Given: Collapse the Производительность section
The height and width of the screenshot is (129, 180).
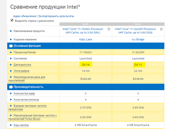Looking at the screenshot, I should pos(11,87).
